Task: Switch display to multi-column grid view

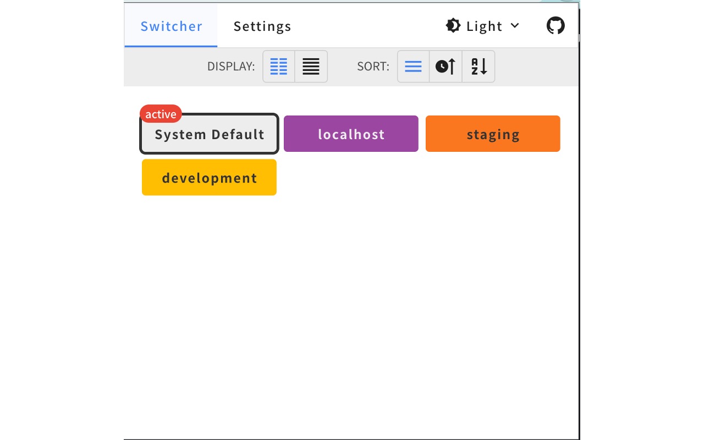Action: pos(279,67)
